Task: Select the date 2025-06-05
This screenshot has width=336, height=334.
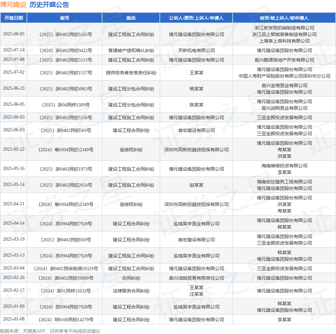Action: (x=14, y=104)
